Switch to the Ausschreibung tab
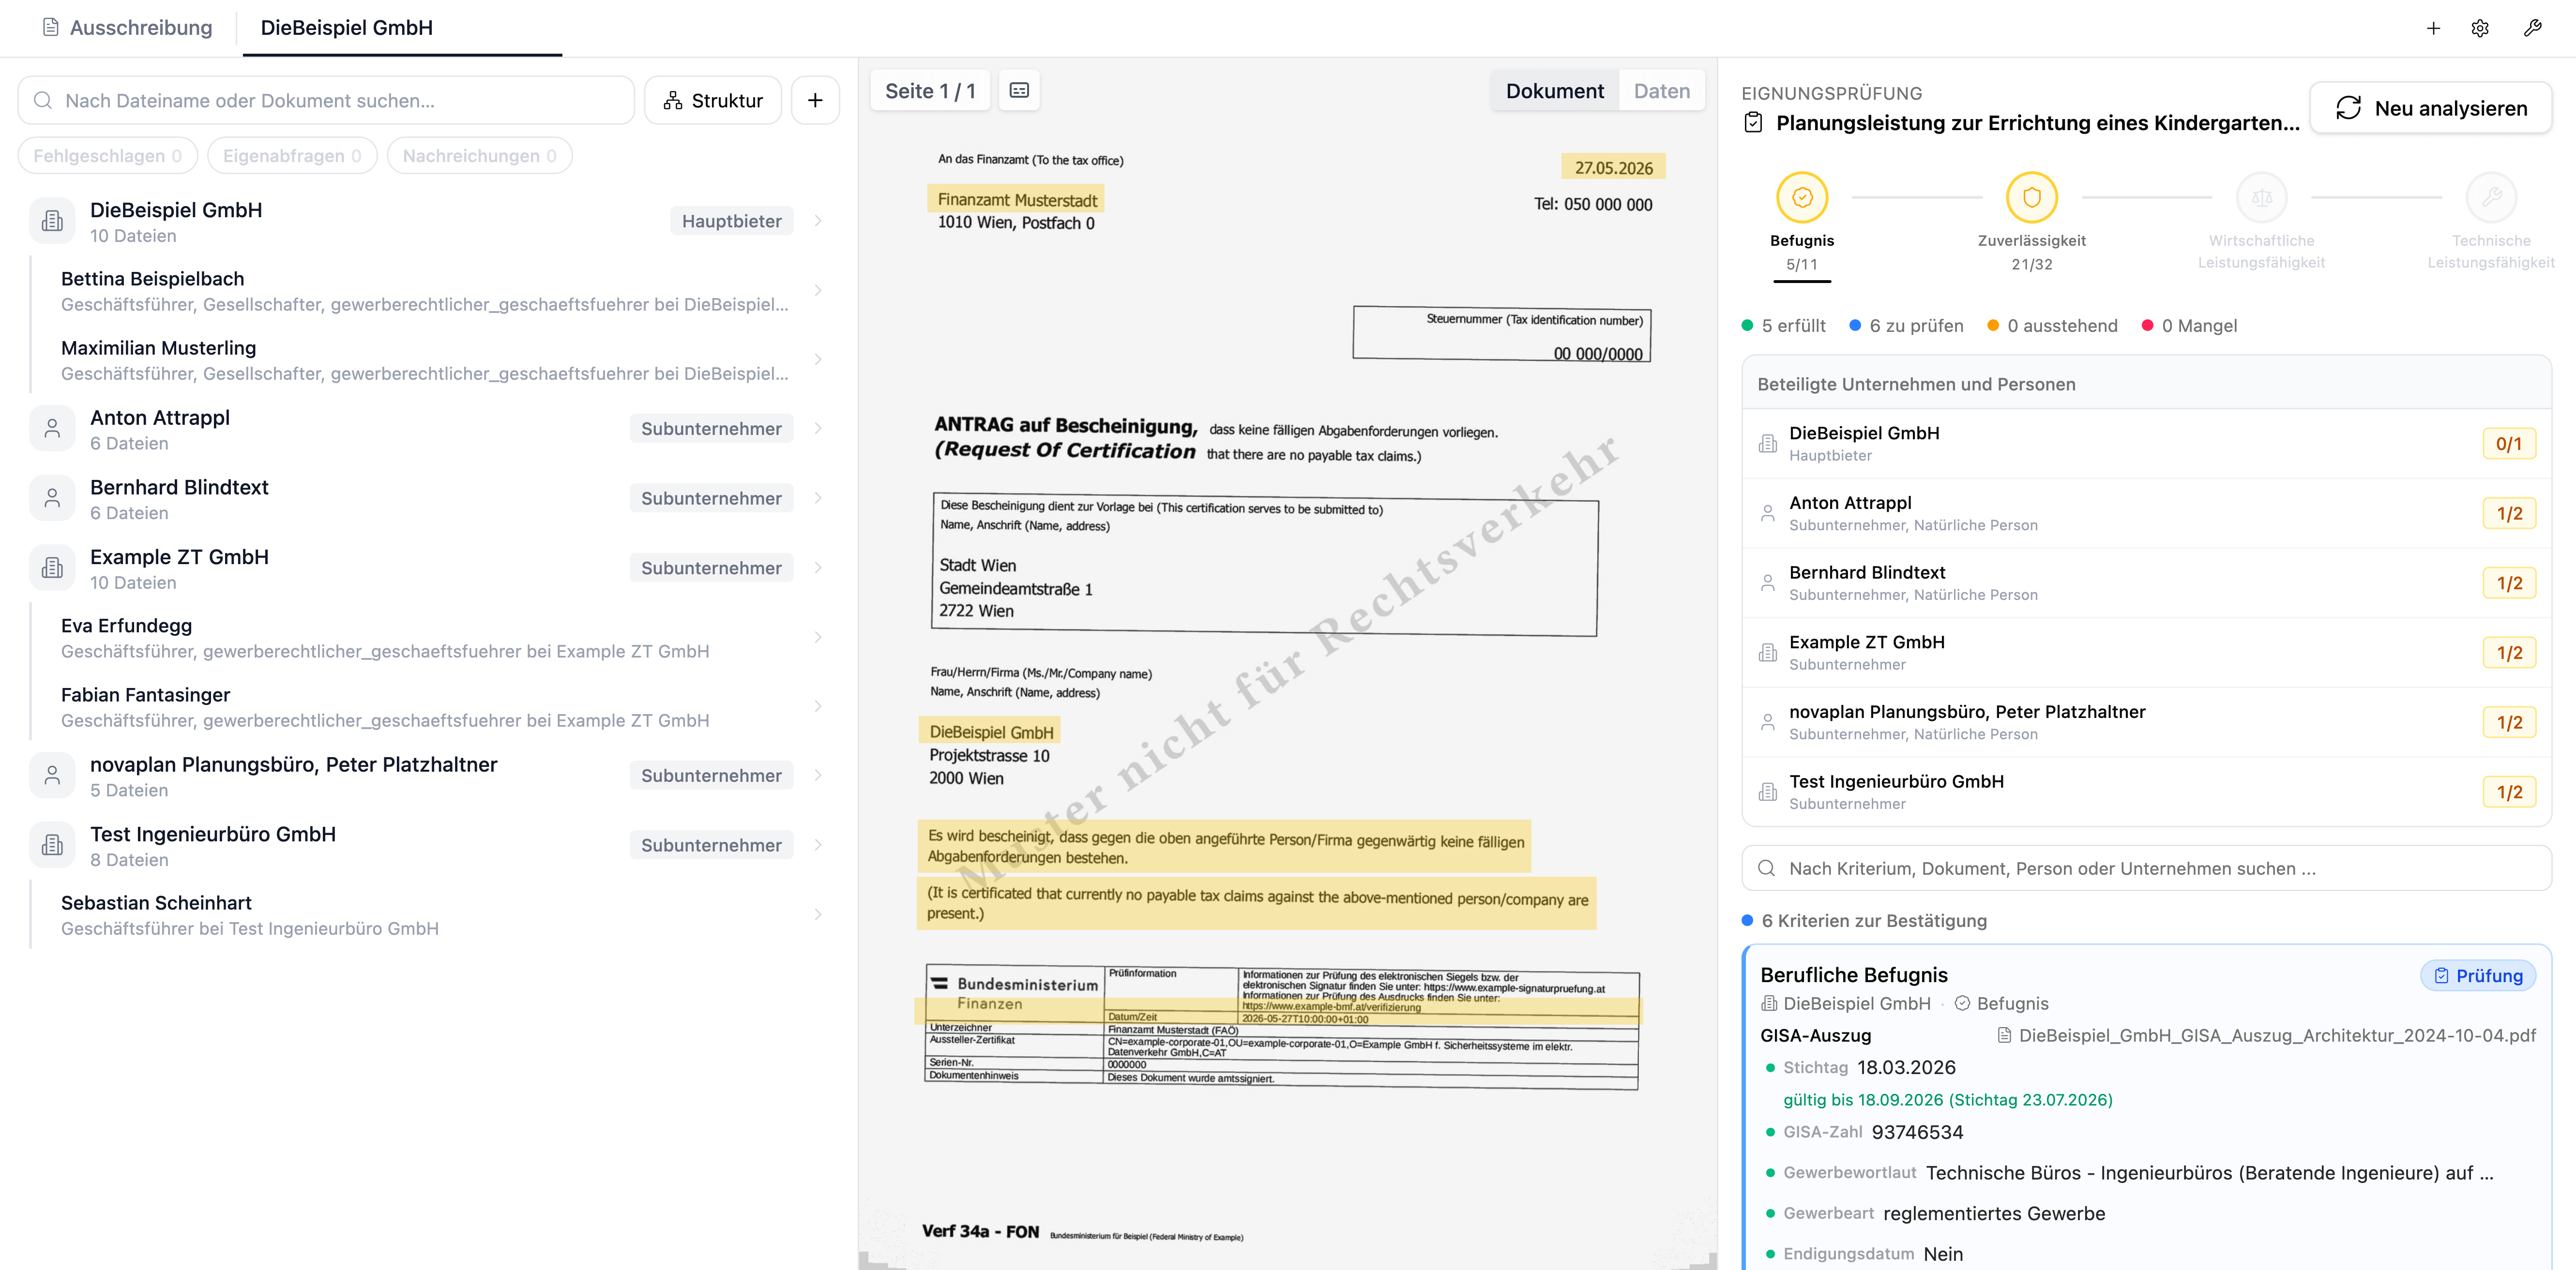The height and width of the screenshot is (1270, 2576). [127, 27]
